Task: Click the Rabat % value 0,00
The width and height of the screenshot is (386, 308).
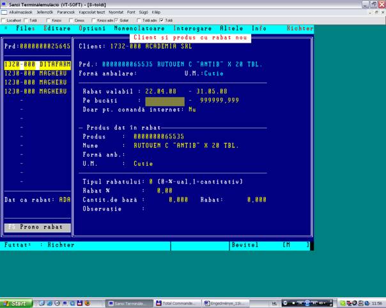Action: pos(165,191)
